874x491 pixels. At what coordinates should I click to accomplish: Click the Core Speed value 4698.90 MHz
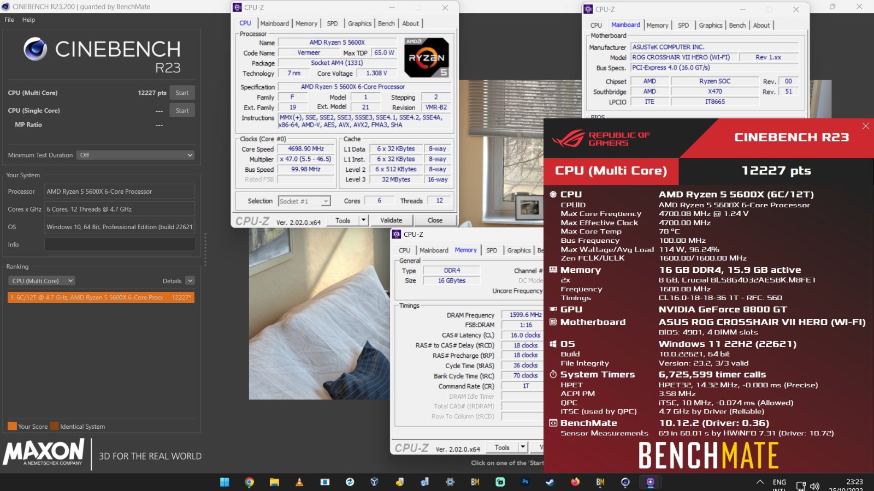coord(306,149)
